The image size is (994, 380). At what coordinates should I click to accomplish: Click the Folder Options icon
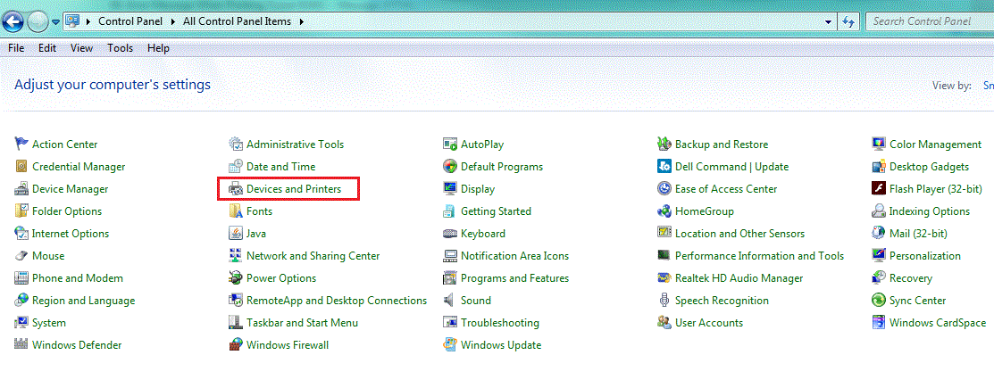click(21, 211)
